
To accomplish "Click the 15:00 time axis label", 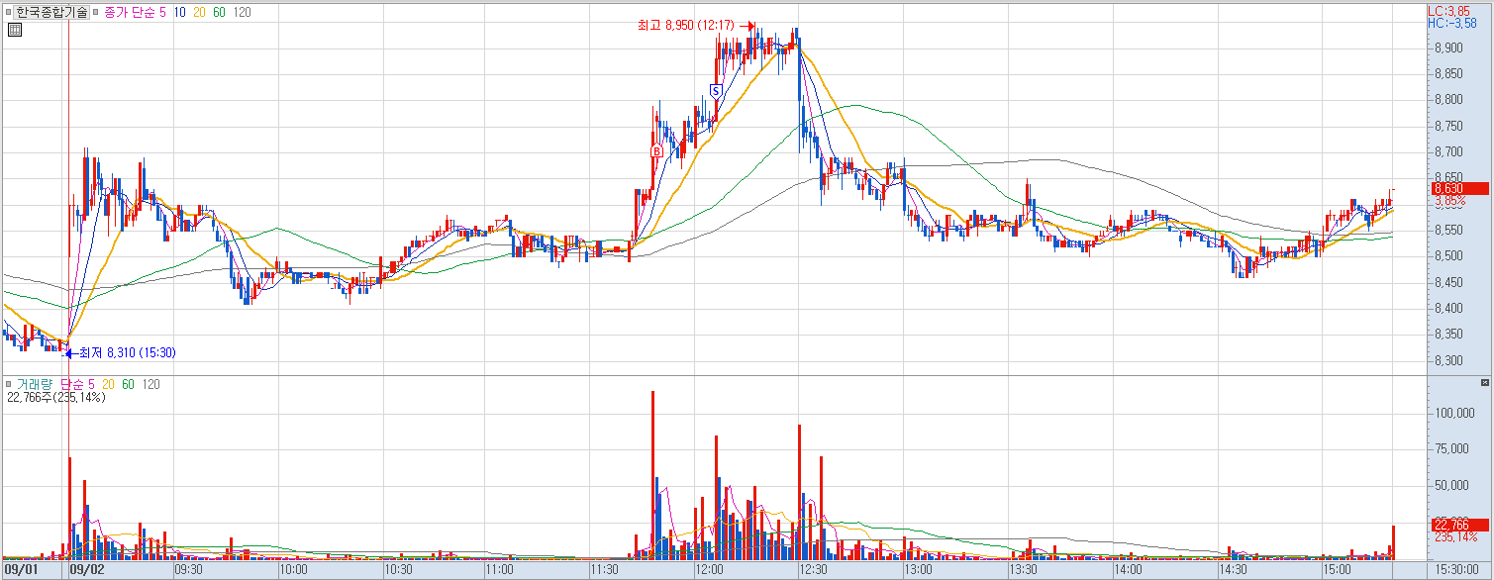I will click(1339, 570).
